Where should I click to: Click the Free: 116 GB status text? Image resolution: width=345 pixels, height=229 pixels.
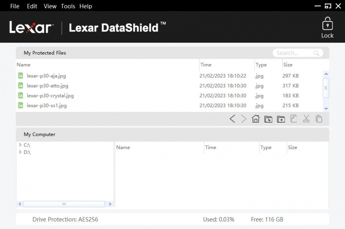(x=267, y=219)
